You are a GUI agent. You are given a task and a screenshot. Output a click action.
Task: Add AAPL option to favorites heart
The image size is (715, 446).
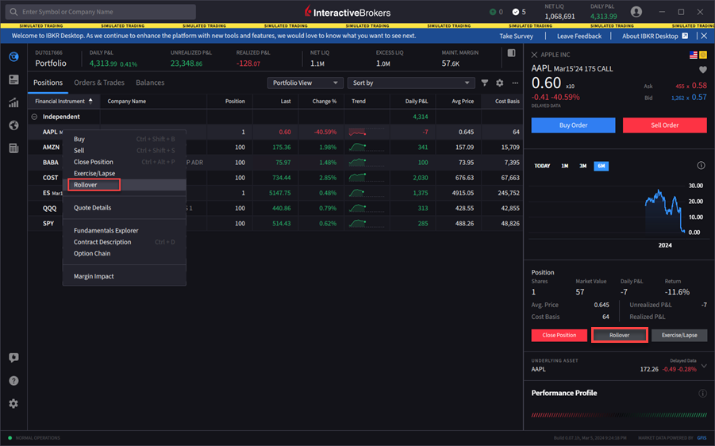(702, 70)
